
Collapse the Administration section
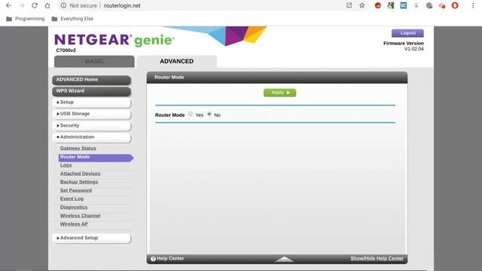[x=92, y=137]
